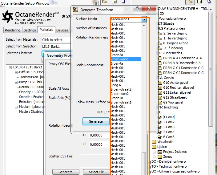
Task: Open DRSN-C-C1 Doorsnede section icon
Action: (160, 68)
